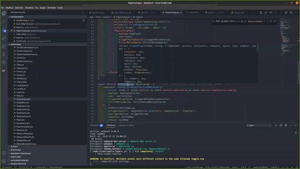Image resolution: width=300 pixels, height=169 pixels.
Task: Close the bottom panel with X
Action: (x=296, y=125)
